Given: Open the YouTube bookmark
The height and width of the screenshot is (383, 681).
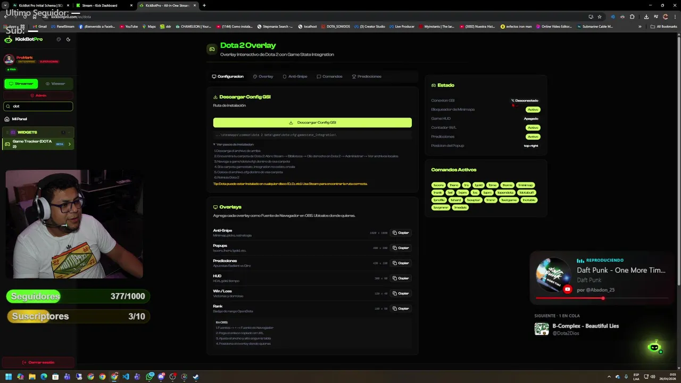Looking at the screenshot, I should click(x=129, y=26).
